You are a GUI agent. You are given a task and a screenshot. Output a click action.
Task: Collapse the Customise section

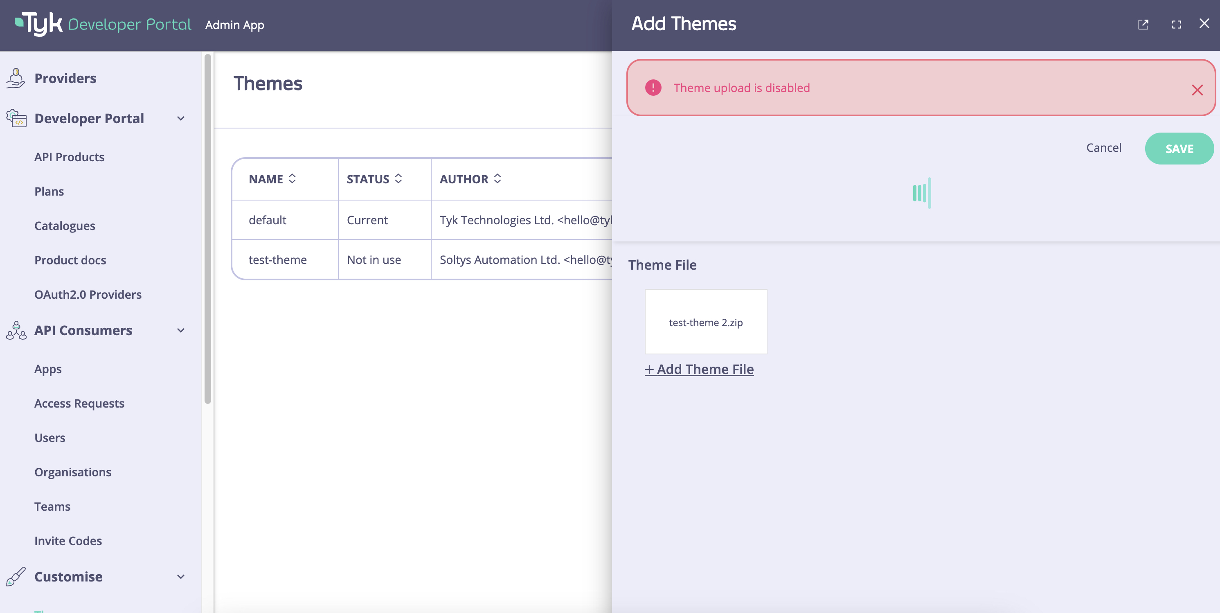[x=180, y=577]
